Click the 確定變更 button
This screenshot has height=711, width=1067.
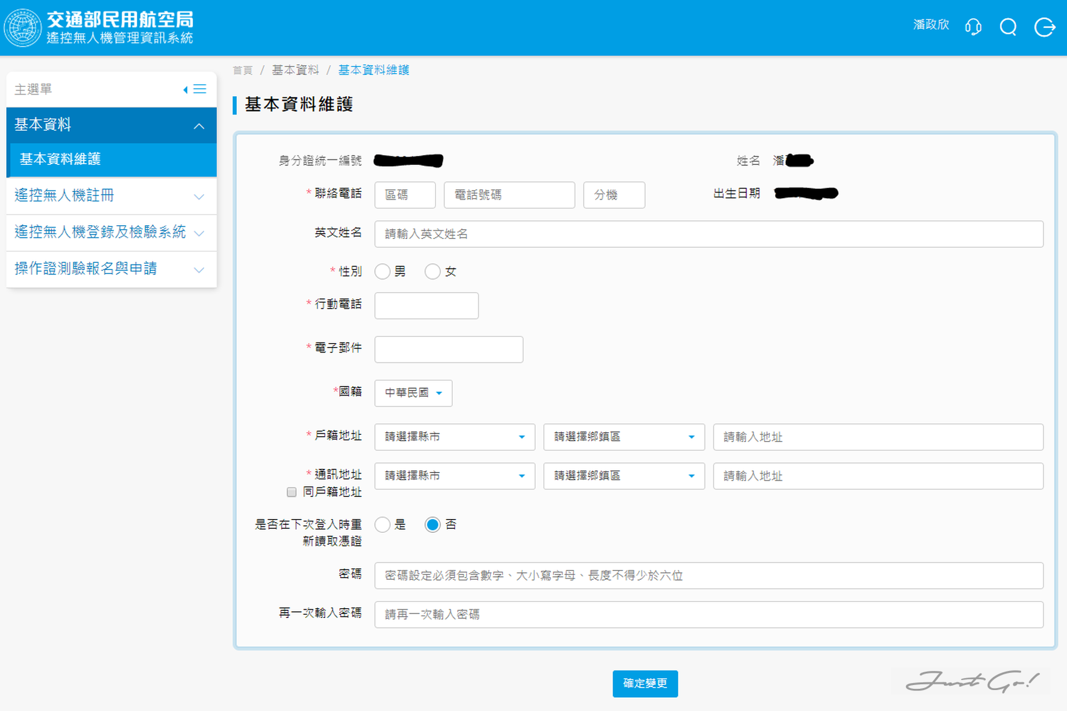click(x=645, y=683)
